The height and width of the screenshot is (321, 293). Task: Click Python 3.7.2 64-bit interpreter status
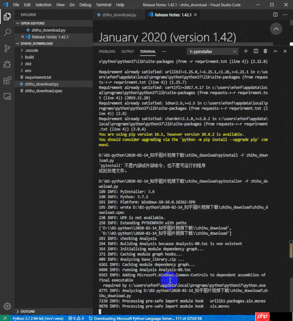click(x=38, y=318)
